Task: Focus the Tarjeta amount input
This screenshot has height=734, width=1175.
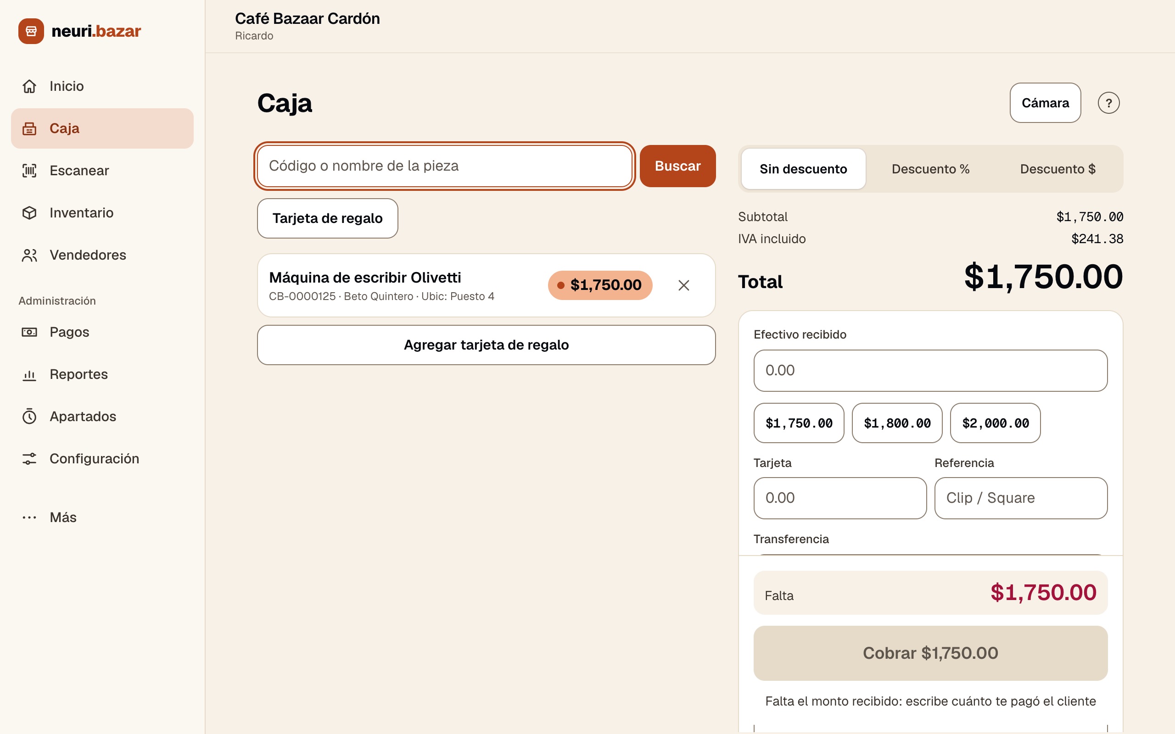Action: point(840,498)
